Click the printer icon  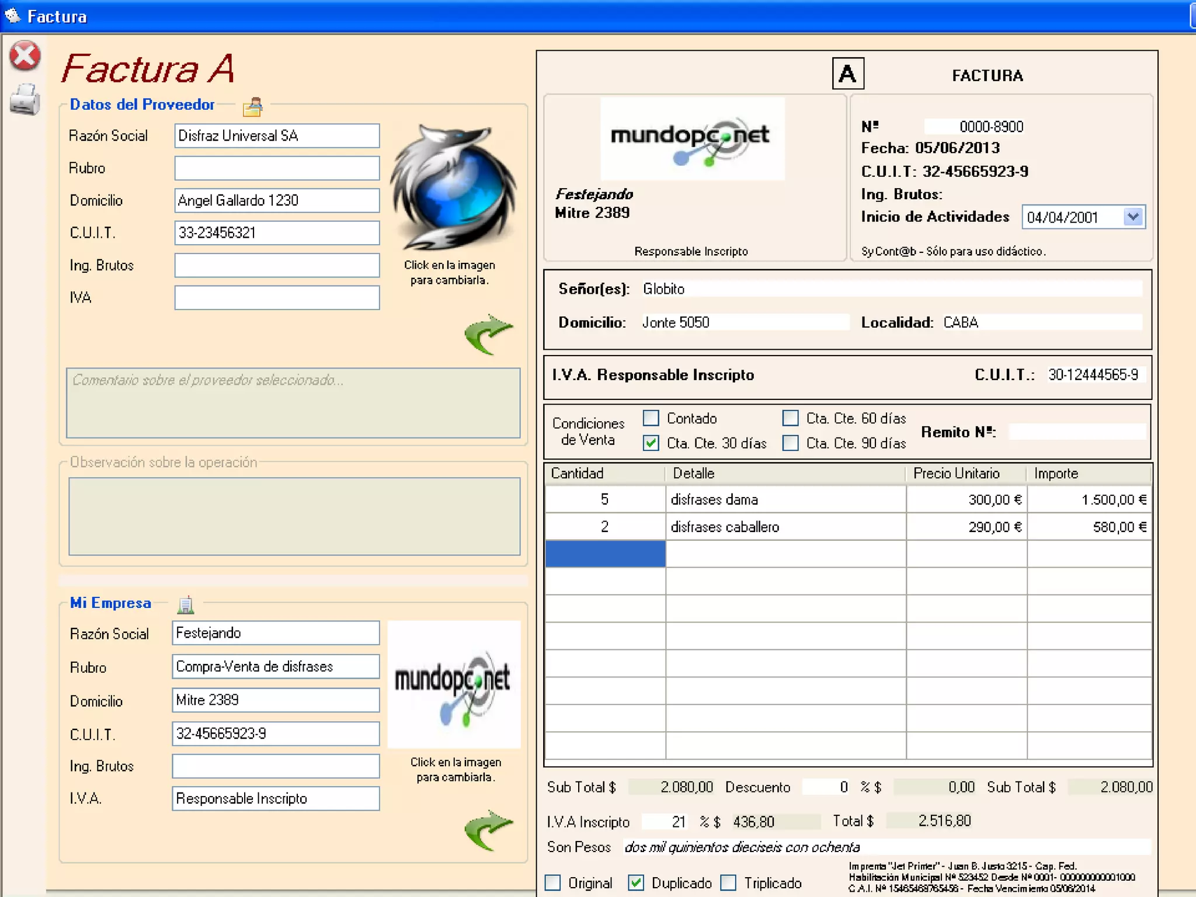[25, 99]
